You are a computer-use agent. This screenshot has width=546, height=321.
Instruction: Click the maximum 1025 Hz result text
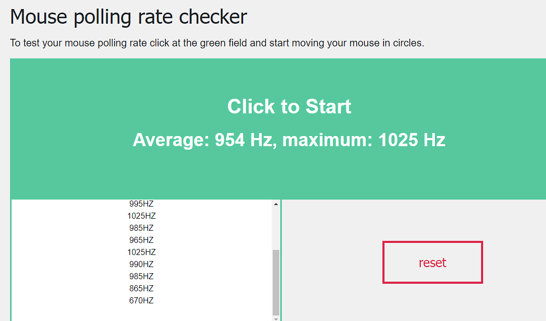pos(363,140)
